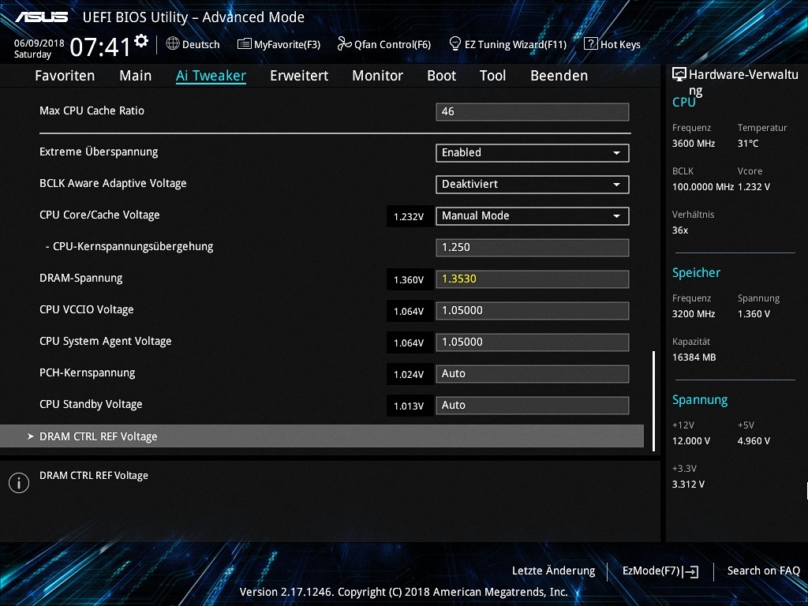Click the Kapazität 16384 MB value

pyautogui.click(x=694, y=357)
